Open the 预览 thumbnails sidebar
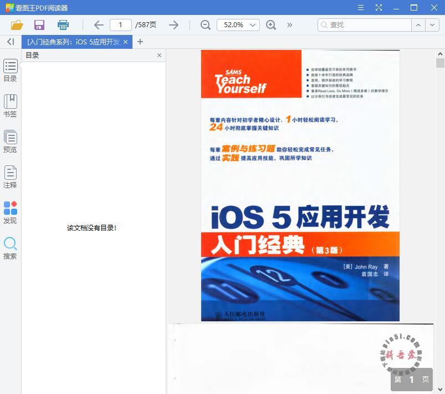The height and width of the screenshot is (394, 445). (10, 142)
